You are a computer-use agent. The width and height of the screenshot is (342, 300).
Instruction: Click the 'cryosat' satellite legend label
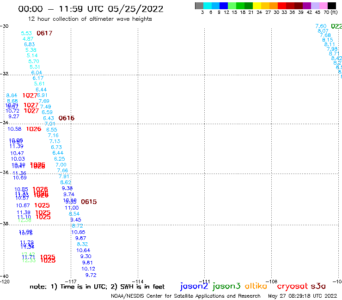[293, 286]
